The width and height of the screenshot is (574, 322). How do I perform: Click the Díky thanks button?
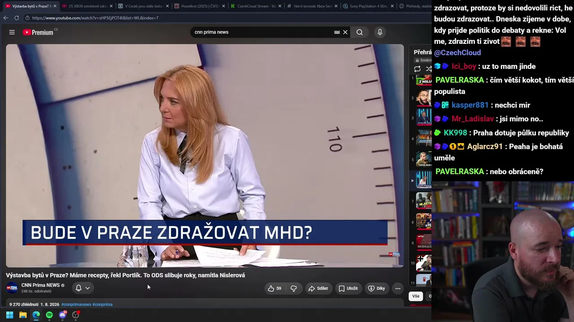point(377,288)
